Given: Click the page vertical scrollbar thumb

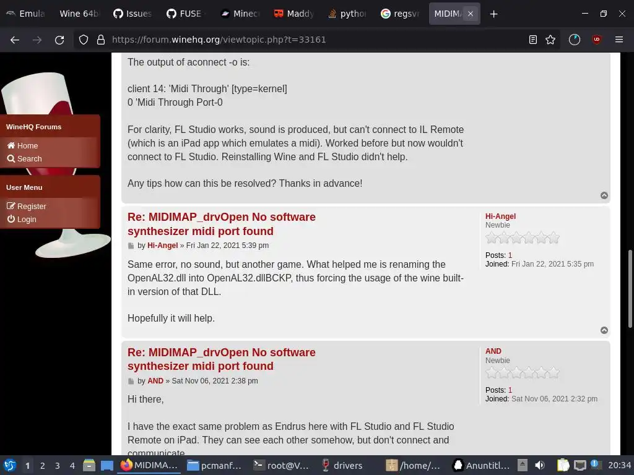Looking at the screenshot, I should coord(630,289).
